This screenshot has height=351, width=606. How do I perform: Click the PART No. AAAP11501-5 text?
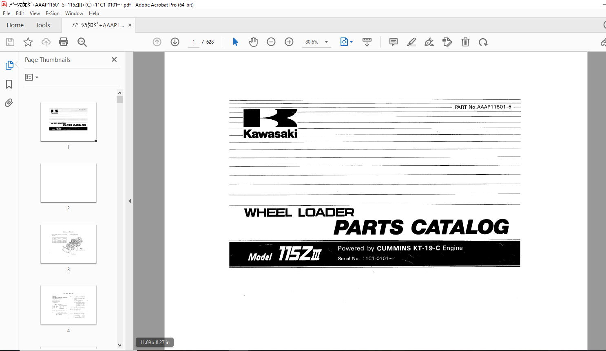coord(483,107)
